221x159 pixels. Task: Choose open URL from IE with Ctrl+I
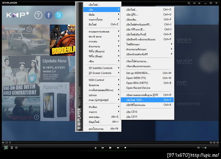tap(147, 29)
